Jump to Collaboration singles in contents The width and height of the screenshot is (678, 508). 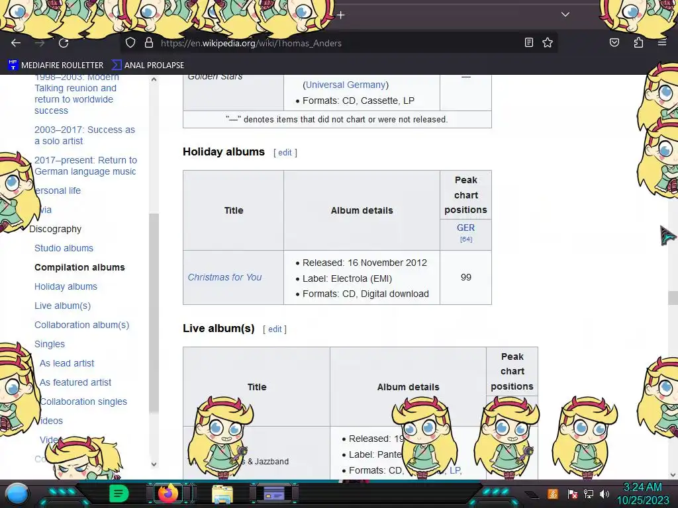tap(83, 402)
